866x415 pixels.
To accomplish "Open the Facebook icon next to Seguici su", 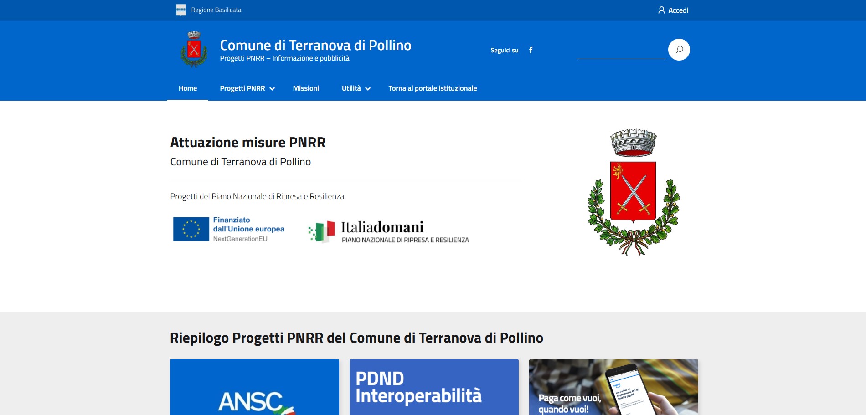I will [x=531, y=50].
